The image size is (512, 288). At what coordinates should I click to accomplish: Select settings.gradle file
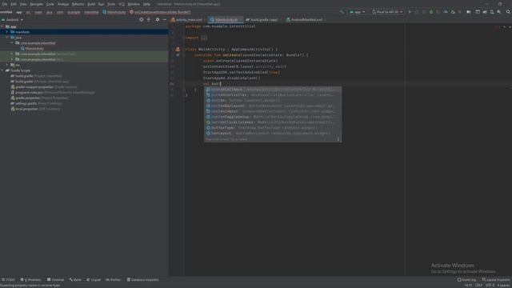pos(36,103)
